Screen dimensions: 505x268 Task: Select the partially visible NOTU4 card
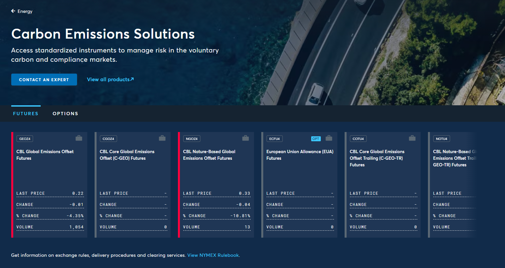tap(452, 185)
